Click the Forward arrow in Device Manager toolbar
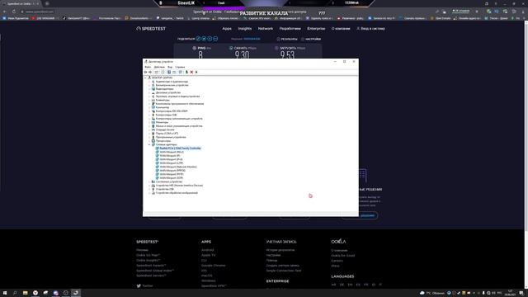This screenshot has width=528, height=297. pos(150,72)
